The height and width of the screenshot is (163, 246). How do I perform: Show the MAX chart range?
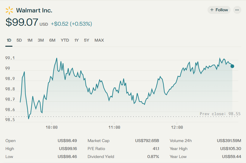[x=99, y=40]
